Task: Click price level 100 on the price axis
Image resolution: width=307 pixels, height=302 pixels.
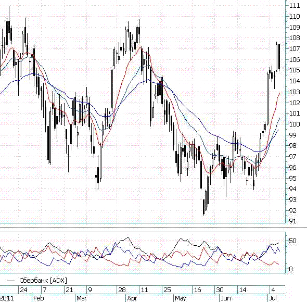Action: click(295, 124)
